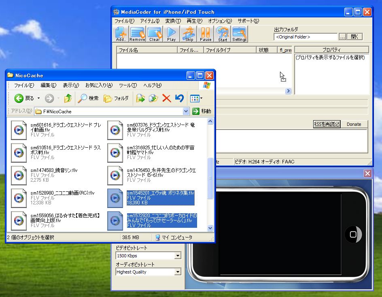Viewport: 382px width, 297px height.
Task: Click the ファイル名 column header
Action: [x=147, y=50]
